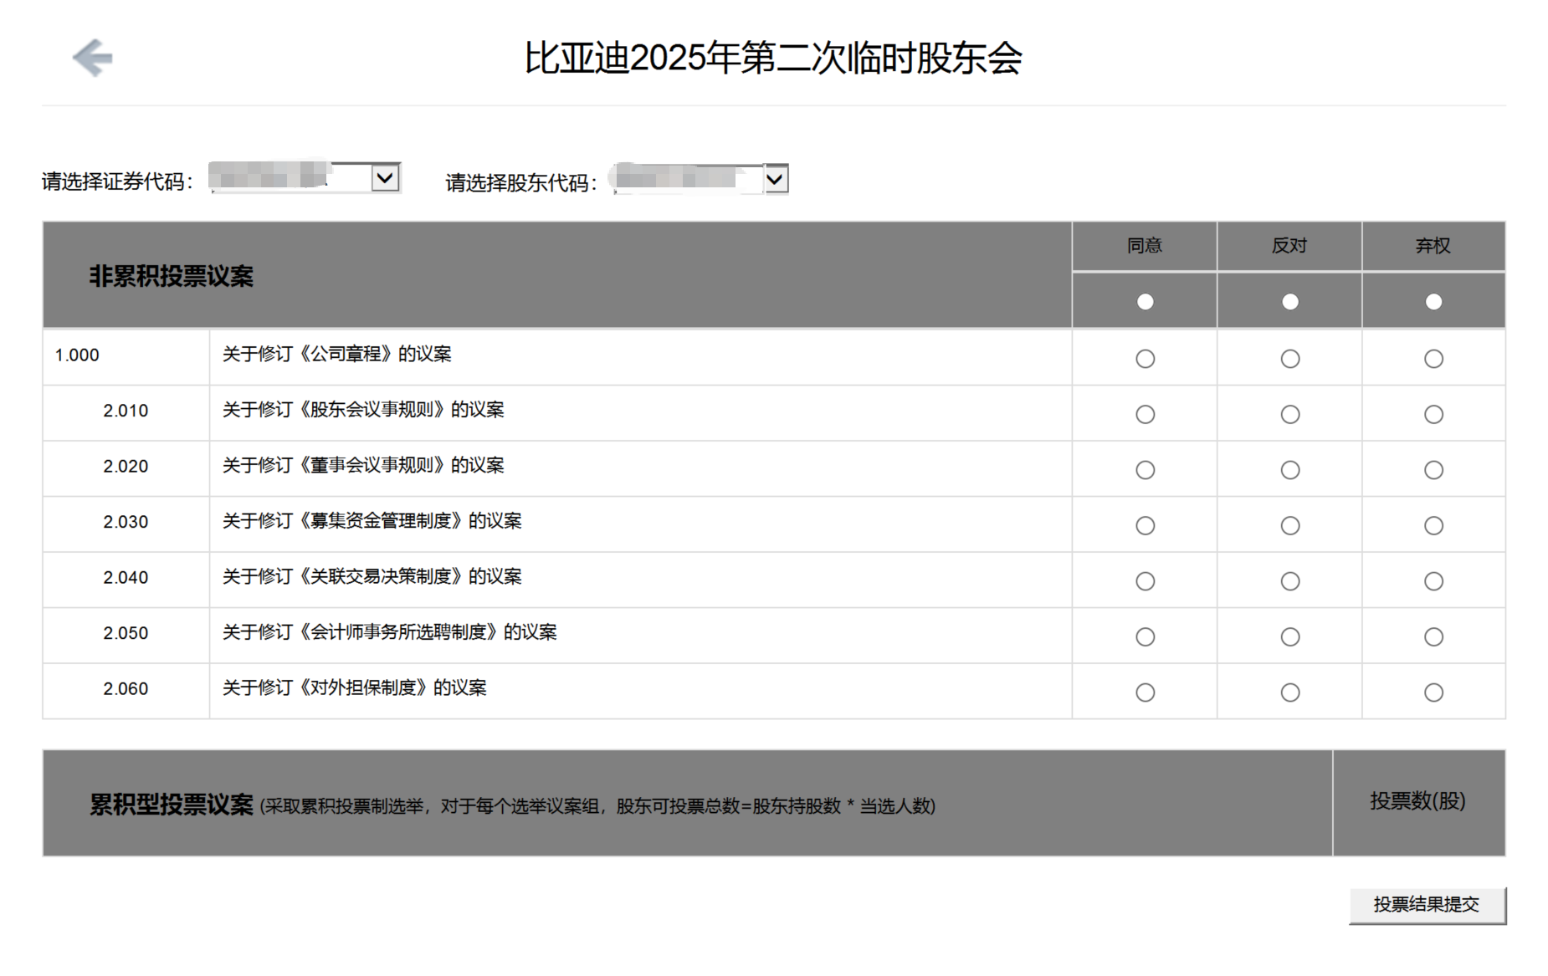The width and height of the screenshot is (1548, 976).
Task: Submit votes with 投票结果提交 button
Action: pyautogui.click(x=1427, y=905)
